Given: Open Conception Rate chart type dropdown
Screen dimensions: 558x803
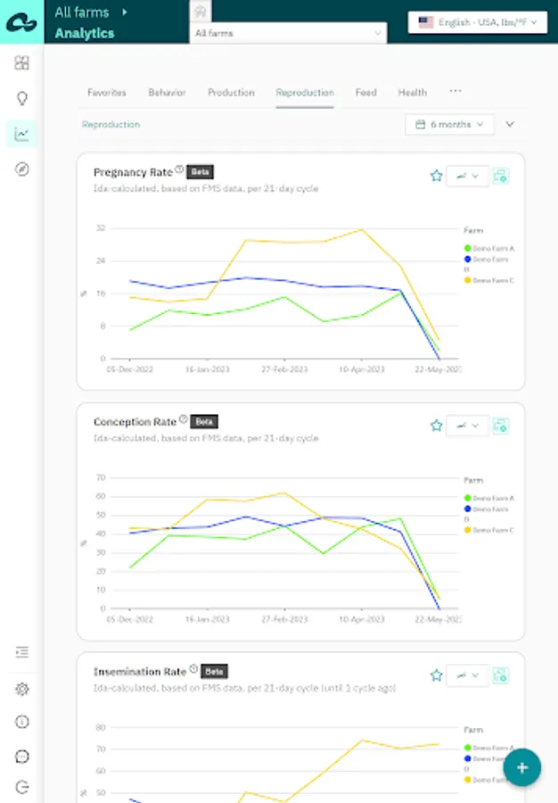Looking at the screenshot, I should (x=467, y=426).
